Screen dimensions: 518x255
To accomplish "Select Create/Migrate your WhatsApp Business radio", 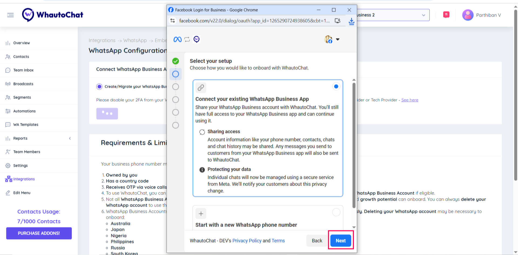I will coord(99,87).
